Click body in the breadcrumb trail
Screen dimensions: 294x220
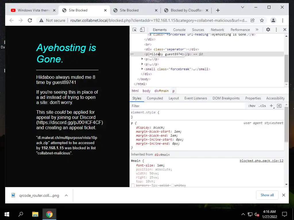[x=146, y=91]
